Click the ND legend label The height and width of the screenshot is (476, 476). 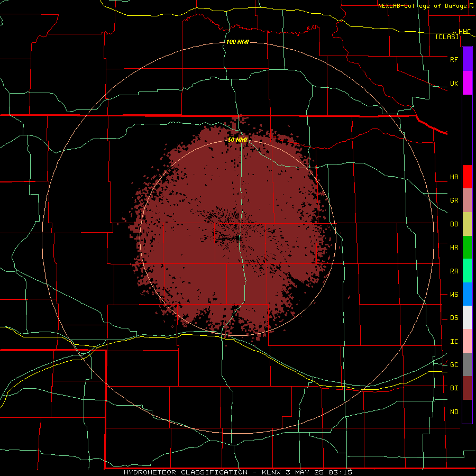pos(454,412)
